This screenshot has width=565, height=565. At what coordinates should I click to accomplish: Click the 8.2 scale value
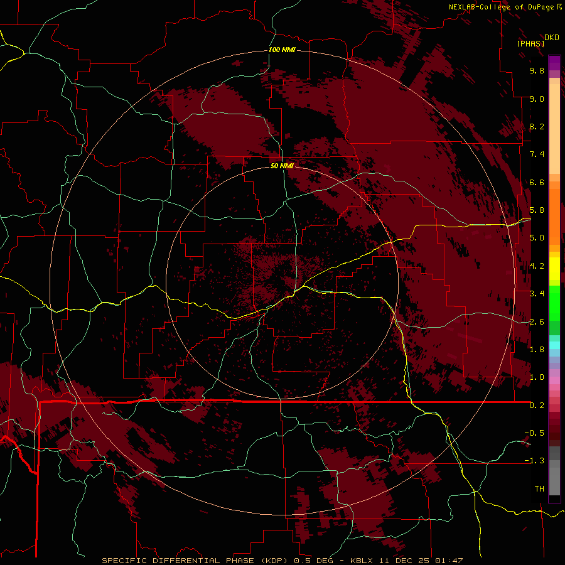[x=537, y=126]
